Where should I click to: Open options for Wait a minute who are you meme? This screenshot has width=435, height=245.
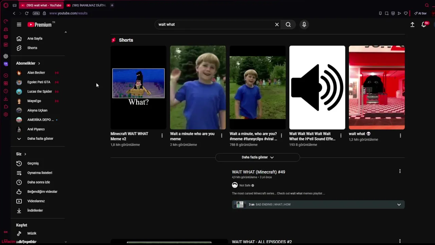click(222, 135)
